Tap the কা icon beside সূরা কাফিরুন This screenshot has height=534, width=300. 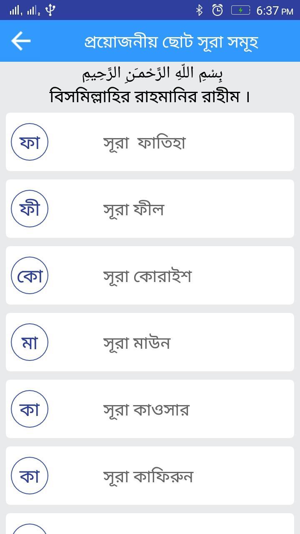pyautogui.click(x=30, y=476)
